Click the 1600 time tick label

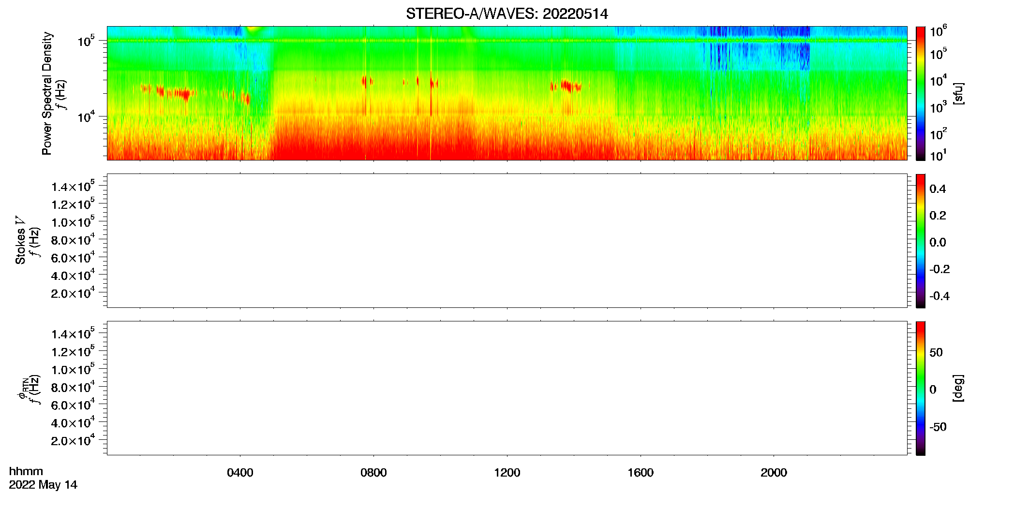[x=641, y=473]
